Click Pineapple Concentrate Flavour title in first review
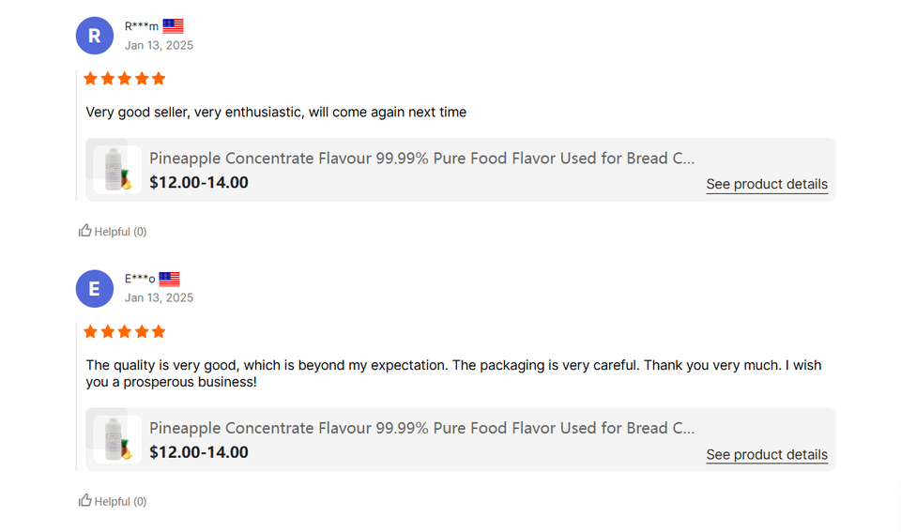This screenshot has width=901, height=532. coord(421,159)
